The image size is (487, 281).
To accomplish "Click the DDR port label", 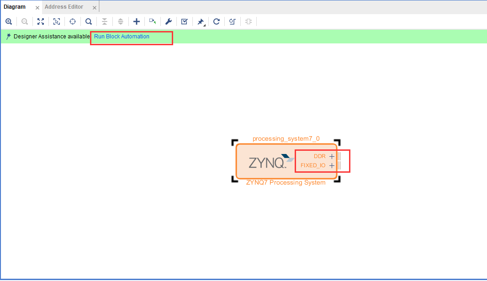I will coord(320,156).
